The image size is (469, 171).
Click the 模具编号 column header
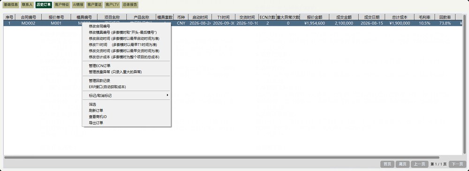(84, 17)
